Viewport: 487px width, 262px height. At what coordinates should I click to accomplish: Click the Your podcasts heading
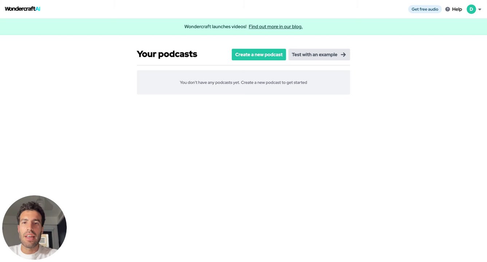[167, 54]
